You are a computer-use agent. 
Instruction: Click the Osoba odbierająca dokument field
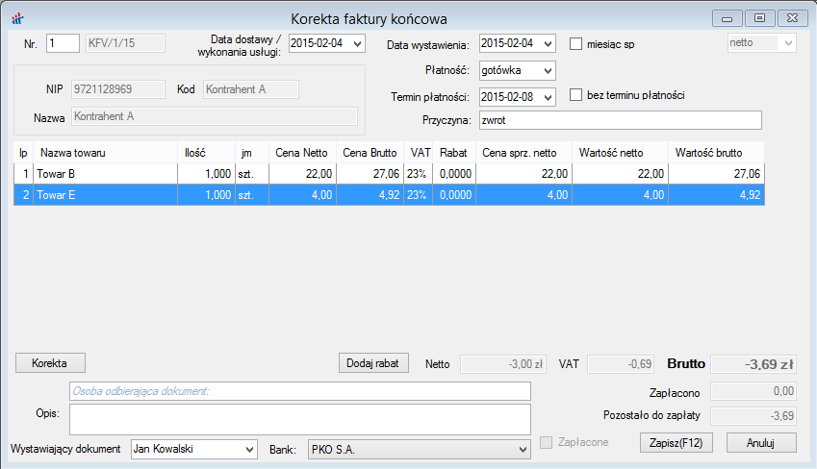pos(300,391)
